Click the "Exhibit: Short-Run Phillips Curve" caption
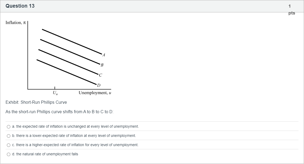 tap(36, 102)
